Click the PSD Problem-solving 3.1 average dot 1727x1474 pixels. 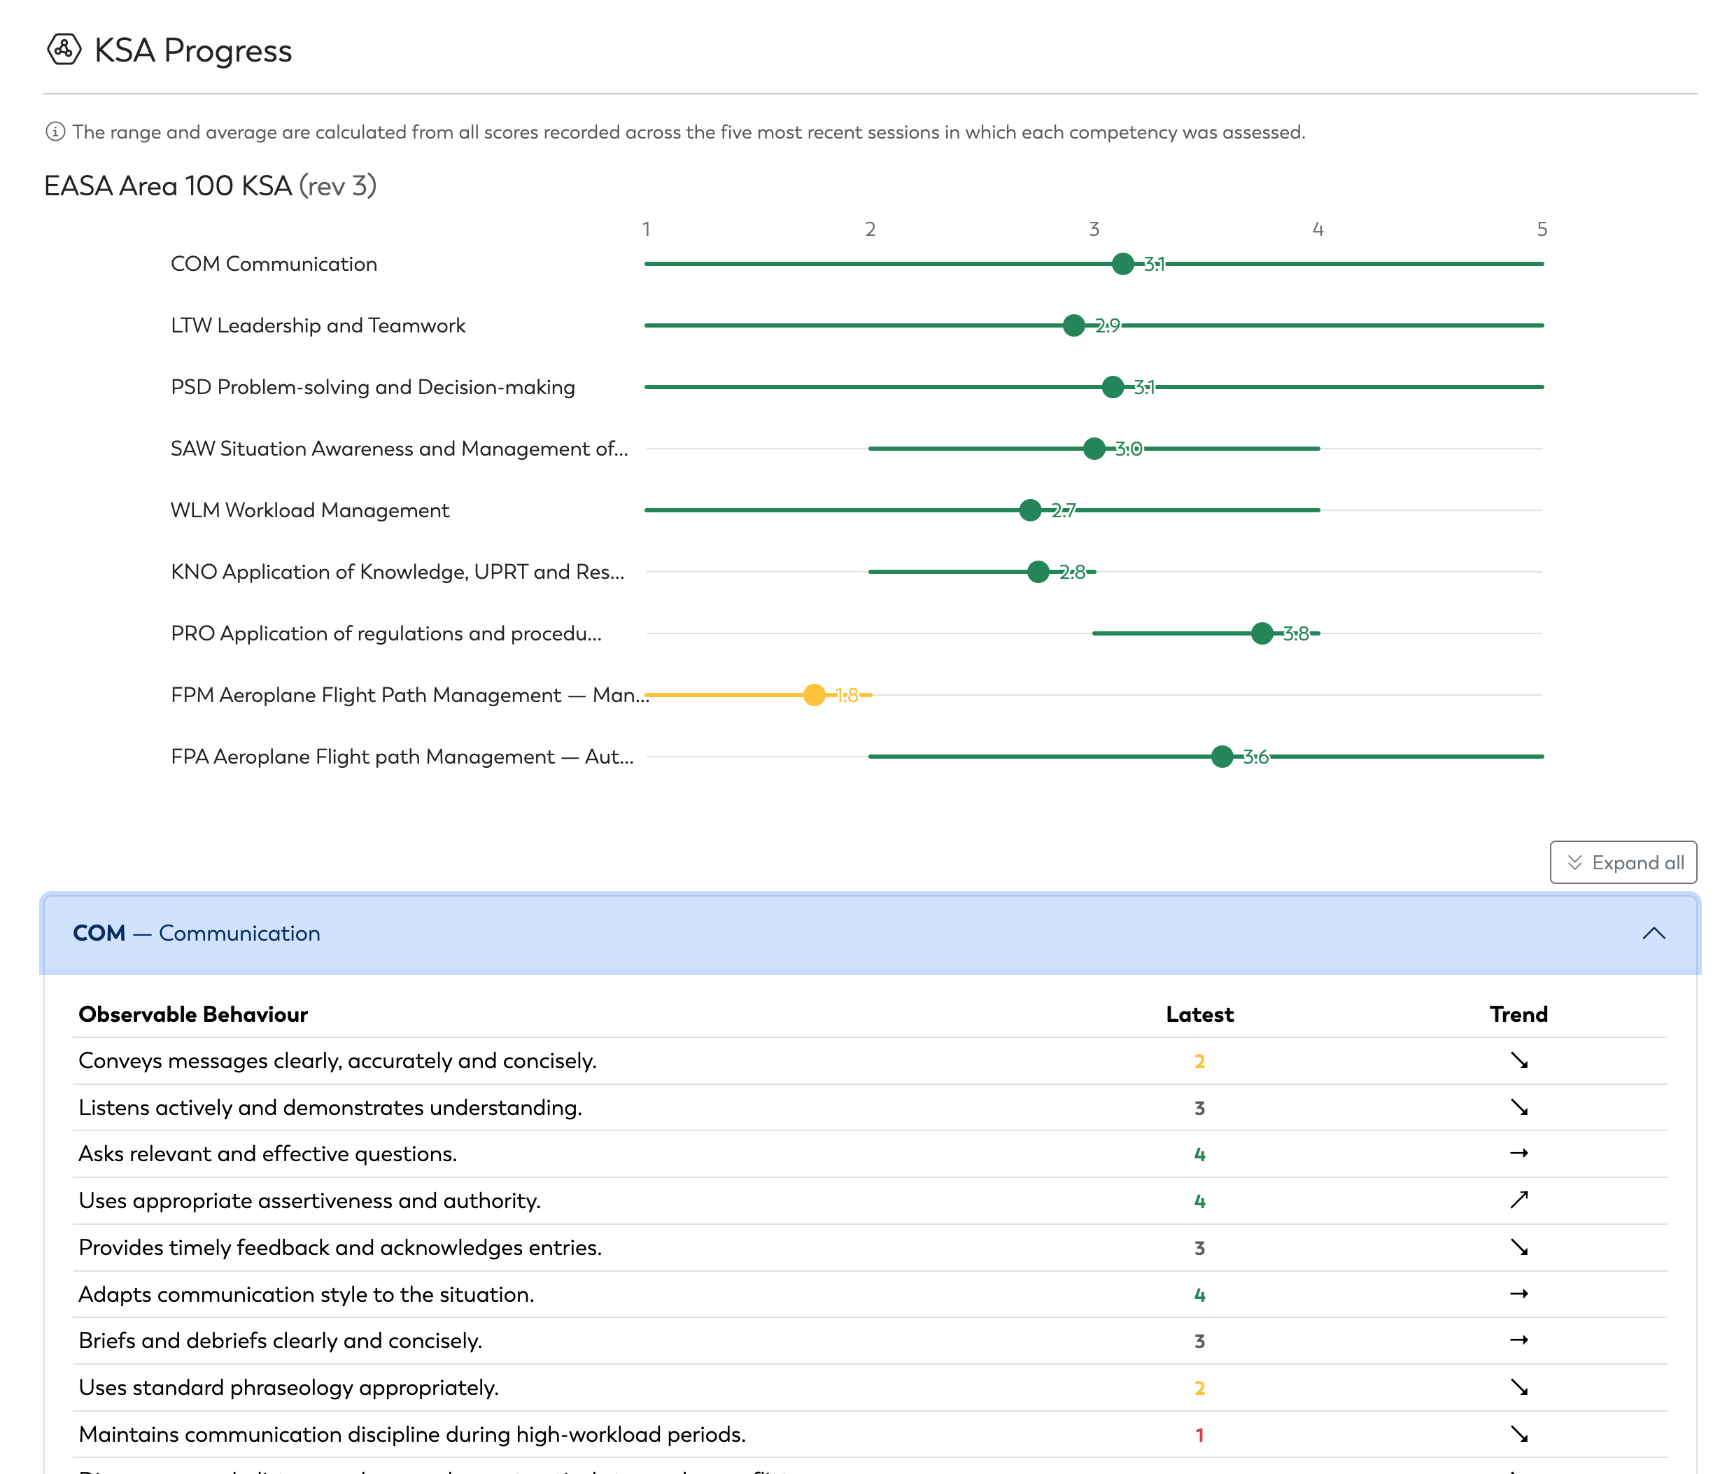pos(1113,387)
